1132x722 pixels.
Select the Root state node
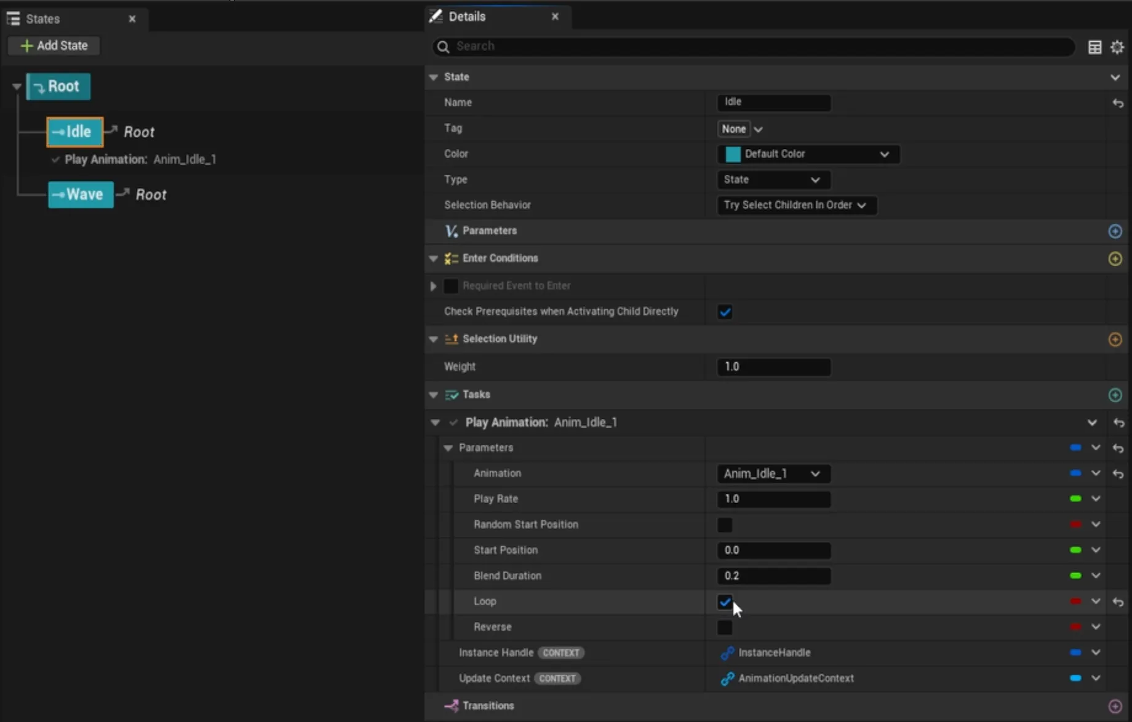58,86
